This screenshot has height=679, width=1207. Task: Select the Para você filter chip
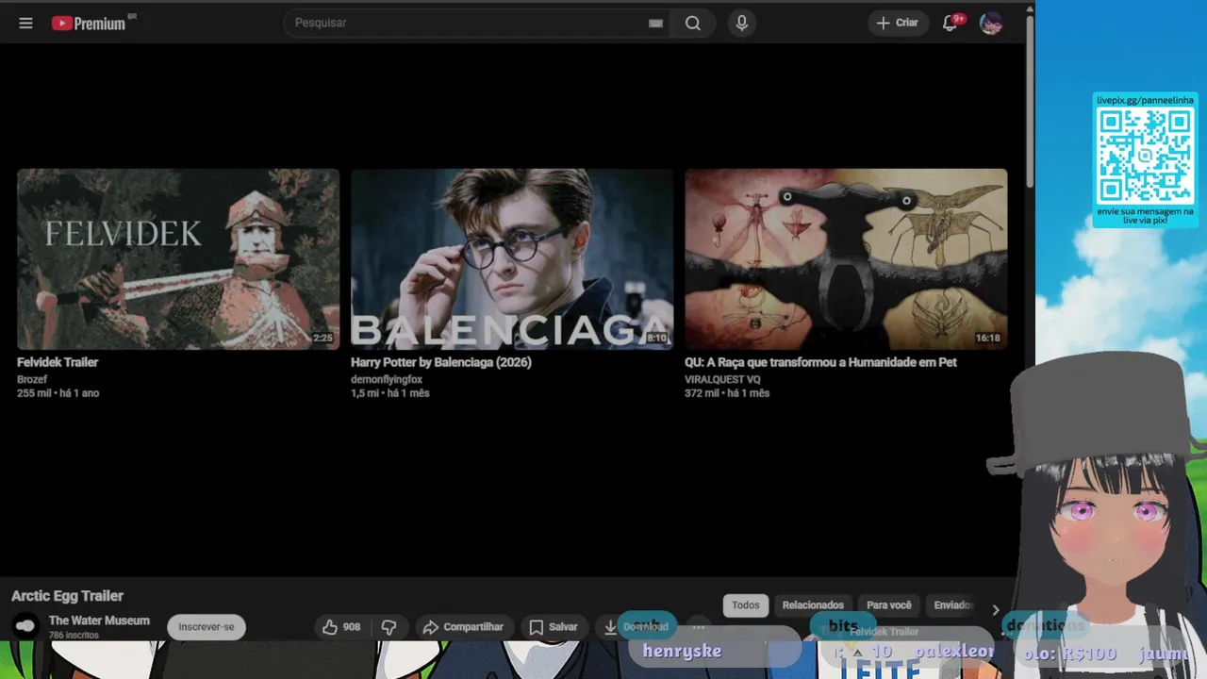889,605
